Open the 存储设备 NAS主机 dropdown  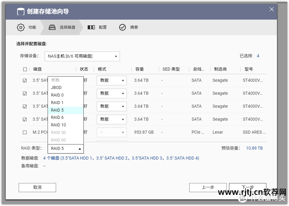click(x=82, y=56)
